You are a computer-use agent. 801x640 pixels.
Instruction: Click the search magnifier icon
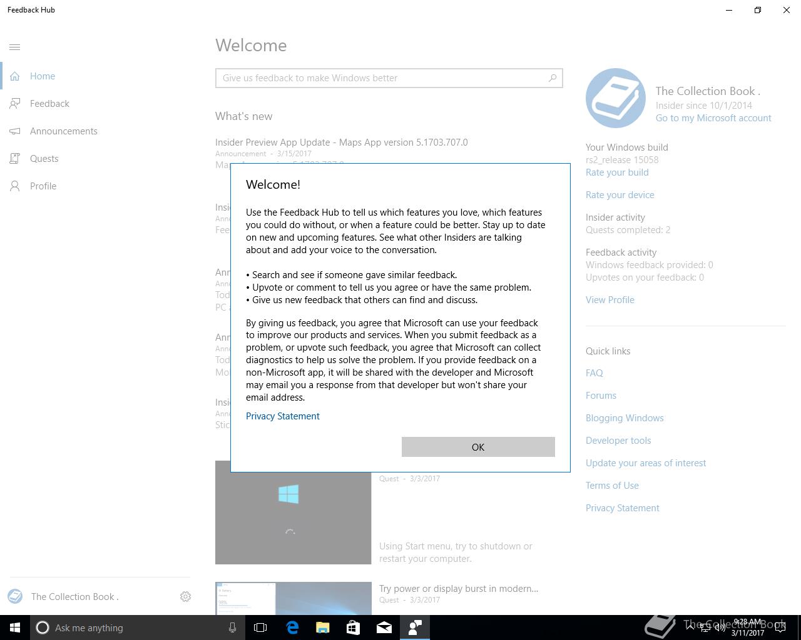coord(553,78)
